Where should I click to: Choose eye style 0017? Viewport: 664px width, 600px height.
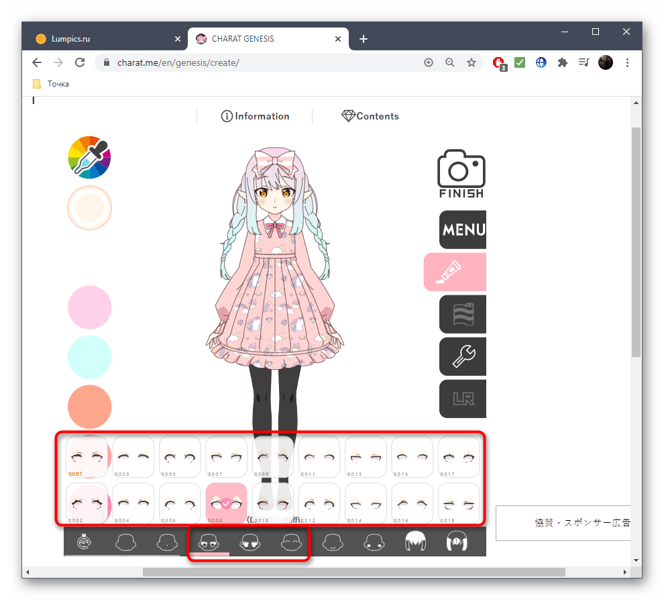(459, 457)
